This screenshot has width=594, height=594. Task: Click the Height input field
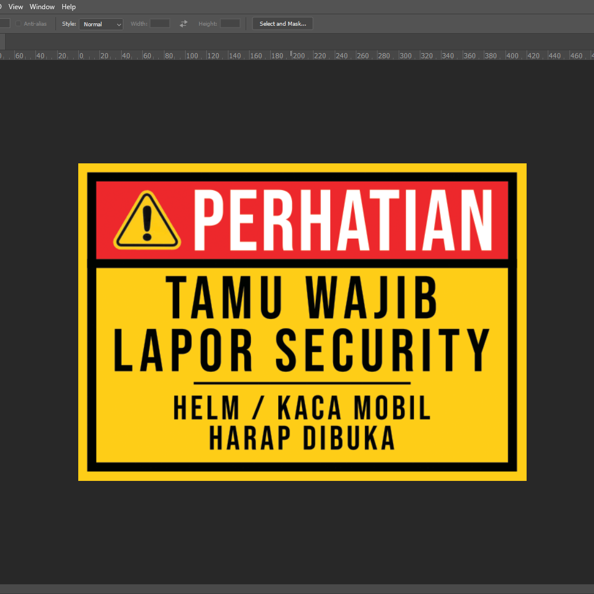[x=230, y=23]
